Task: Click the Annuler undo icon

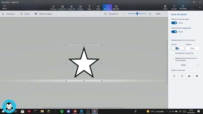Action: coord(174,8)
